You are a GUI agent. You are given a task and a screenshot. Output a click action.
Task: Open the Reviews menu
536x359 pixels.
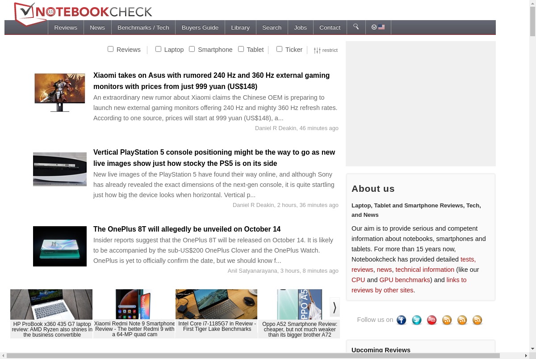click(66, 27)
